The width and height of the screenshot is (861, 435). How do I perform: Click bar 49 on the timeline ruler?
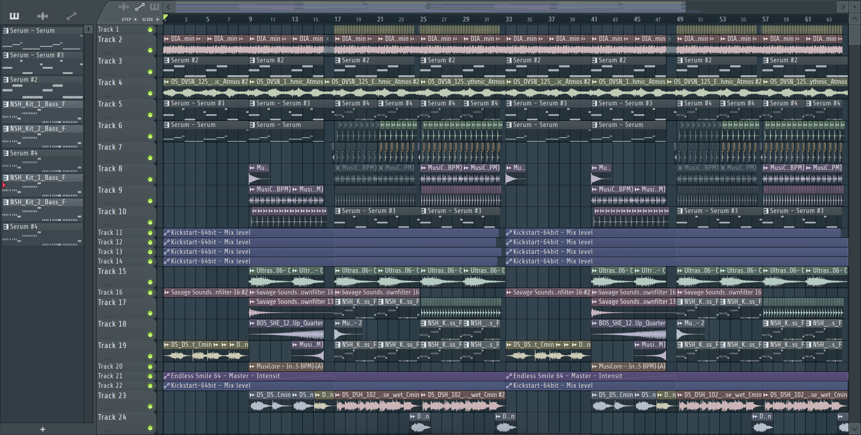680,19
